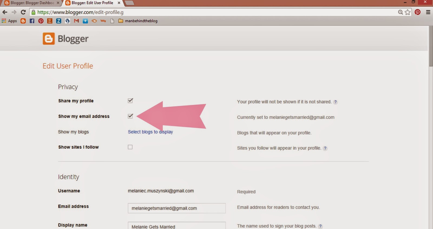Screen dimensions: 433x229
Task: Click the 'Email address' field label
Action: (73, 206)
